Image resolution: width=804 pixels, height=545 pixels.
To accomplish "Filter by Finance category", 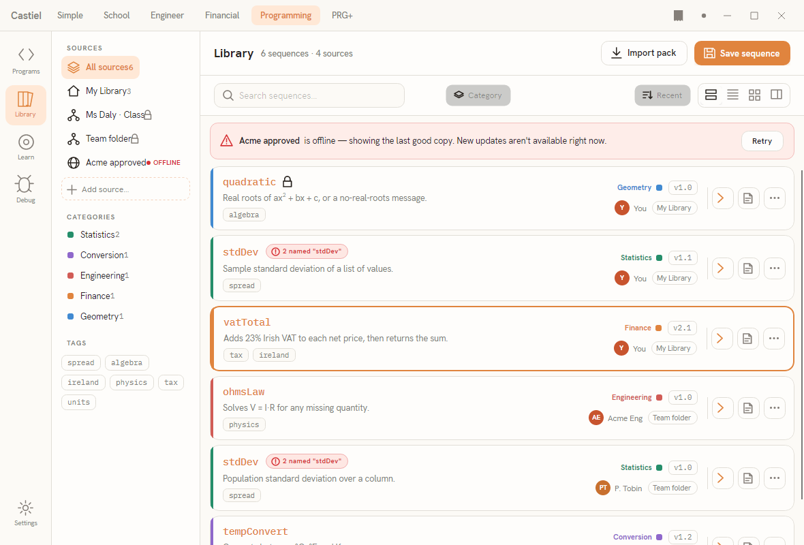I will (91, 296).
